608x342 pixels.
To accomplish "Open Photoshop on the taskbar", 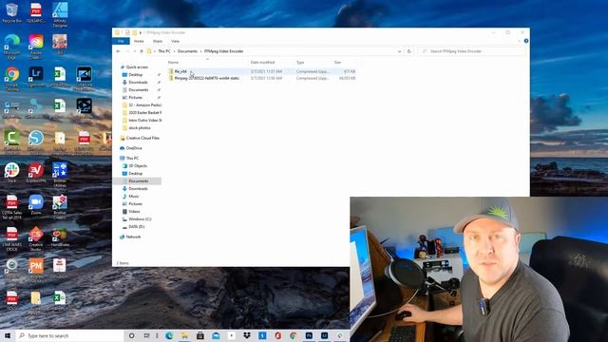I will coord(309,335).
